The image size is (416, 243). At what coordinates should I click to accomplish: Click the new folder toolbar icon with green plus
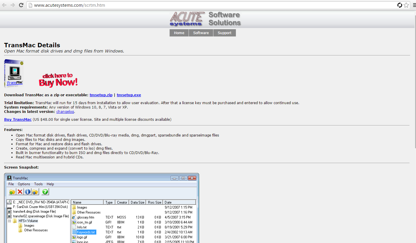pos(12,192)
